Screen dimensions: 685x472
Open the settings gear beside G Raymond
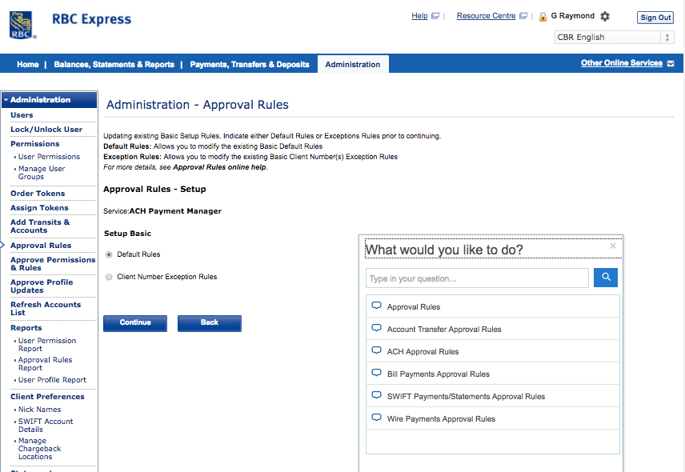(x=605, y=16)
